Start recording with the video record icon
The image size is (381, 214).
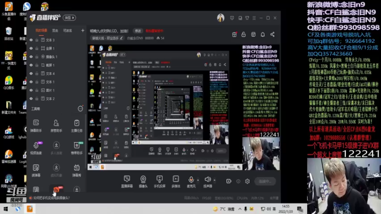coord(229,181)
